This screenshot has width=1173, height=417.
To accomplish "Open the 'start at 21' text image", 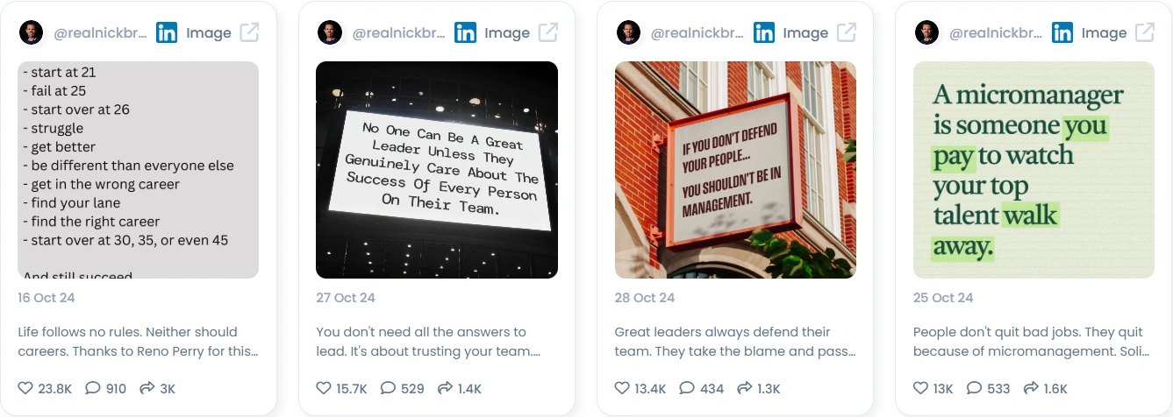I will pos(139,170).
